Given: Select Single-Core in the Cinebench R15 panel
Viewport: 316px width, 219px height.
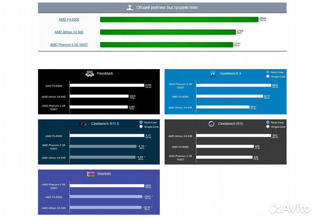Looking at the screenshot, I should [268, 127].
